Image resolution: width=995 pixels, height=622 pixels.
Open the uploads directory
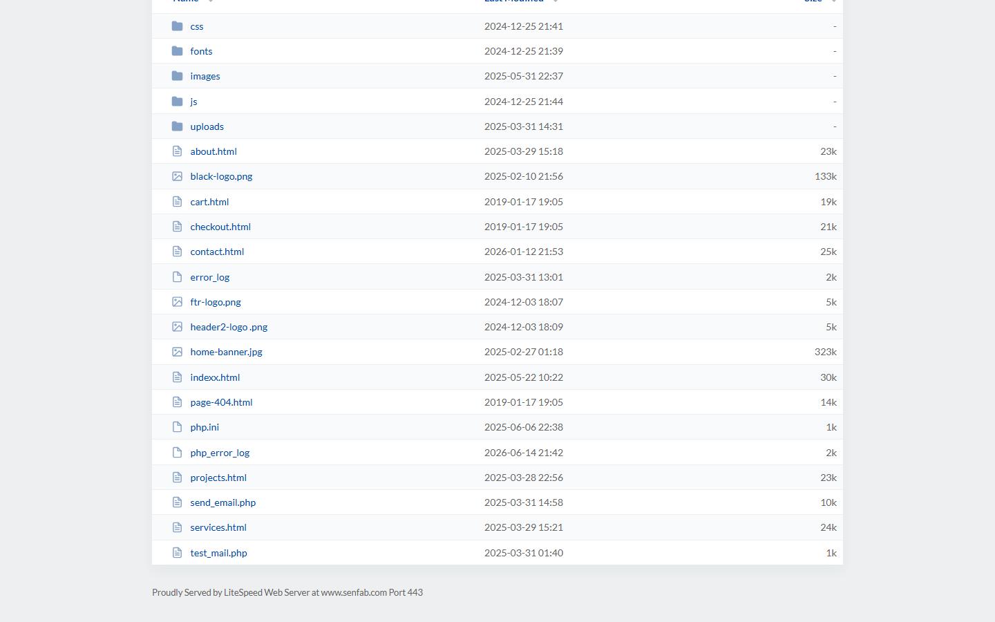(x=207, y=126)
